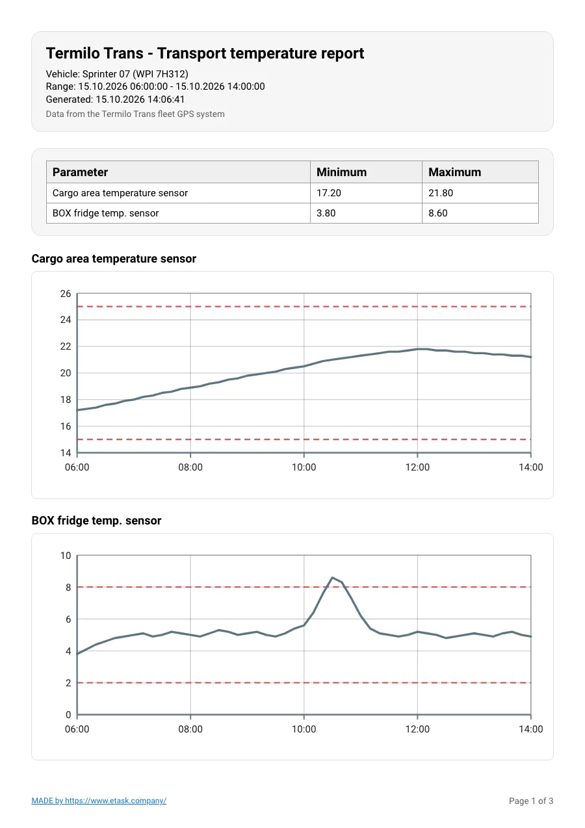Click the 12:00 x-axis label on cargo chart
The height and width of the screenshot is (828, 585).
[417, 467]
